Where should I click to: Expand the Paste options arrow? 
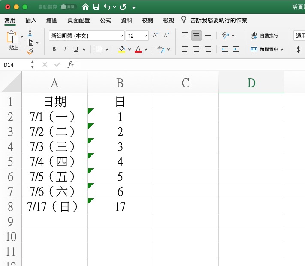[22, 36]
